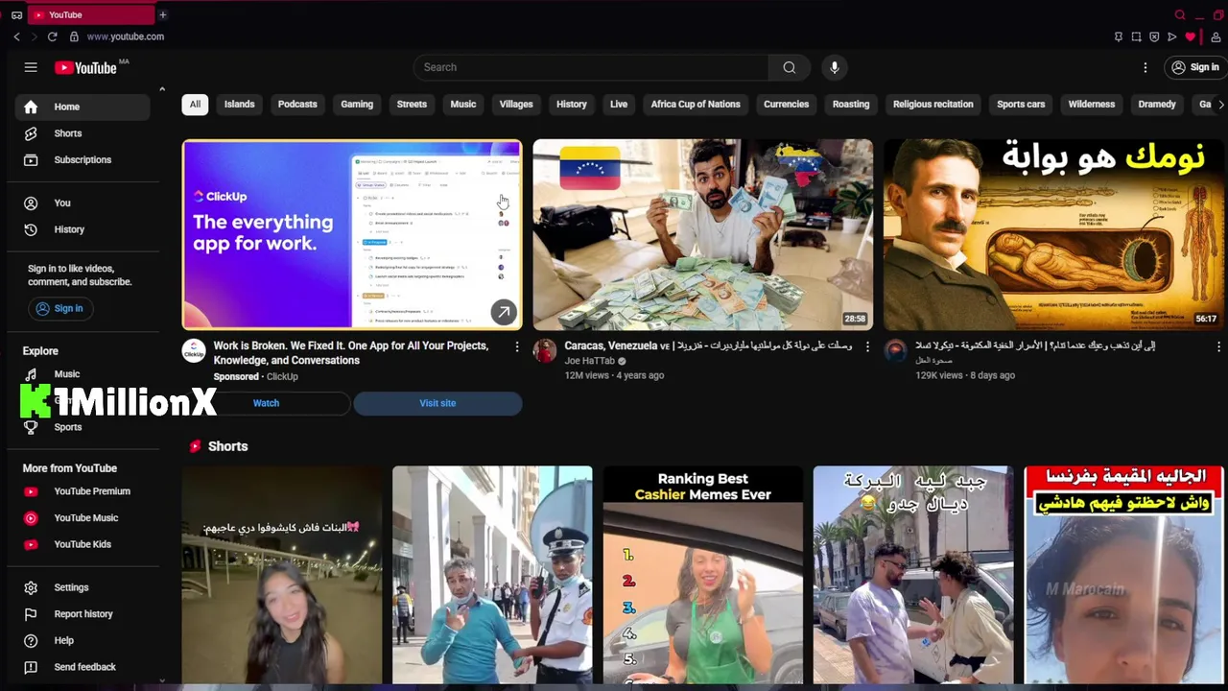Open Joe HaTTab channel link
Viewport: 1228px width, 691px height.
point(589,361)
